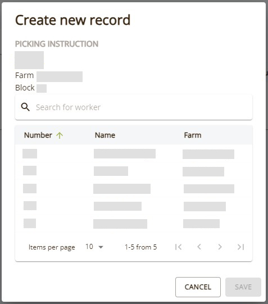Select the value 10 in items per page

click(x=89, y=247)
